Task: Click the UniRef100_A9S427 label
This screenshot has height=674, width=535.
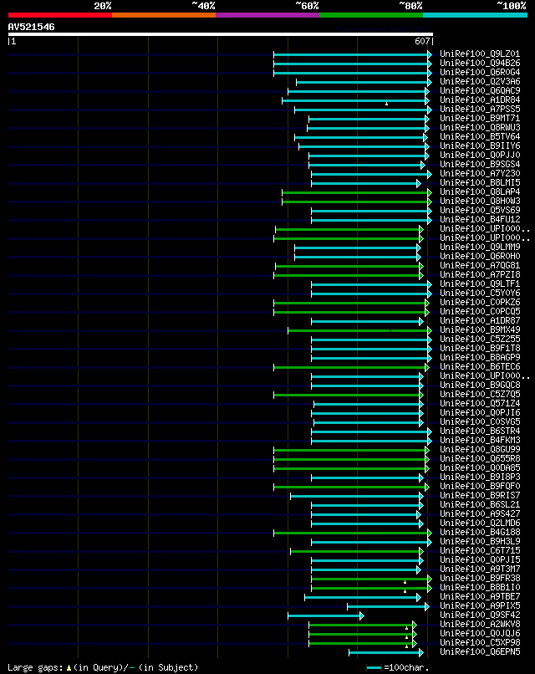Action: click(480, 513)
